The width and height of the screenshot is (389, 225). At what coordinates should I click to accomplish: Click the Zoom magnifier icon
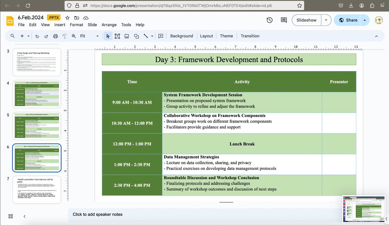tap(74, 36)
